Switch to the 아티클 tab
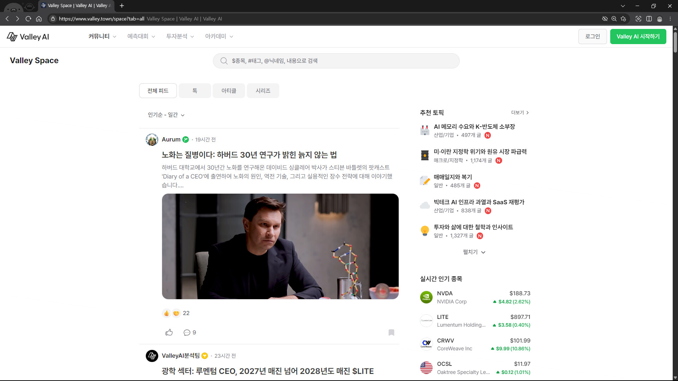 pyautogui.click(x=228, y=91)
